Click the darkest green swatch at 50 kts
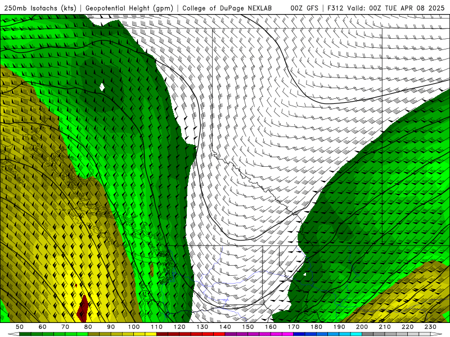The width and height of the screenshot is (450, 337). [x=25, y=334]
